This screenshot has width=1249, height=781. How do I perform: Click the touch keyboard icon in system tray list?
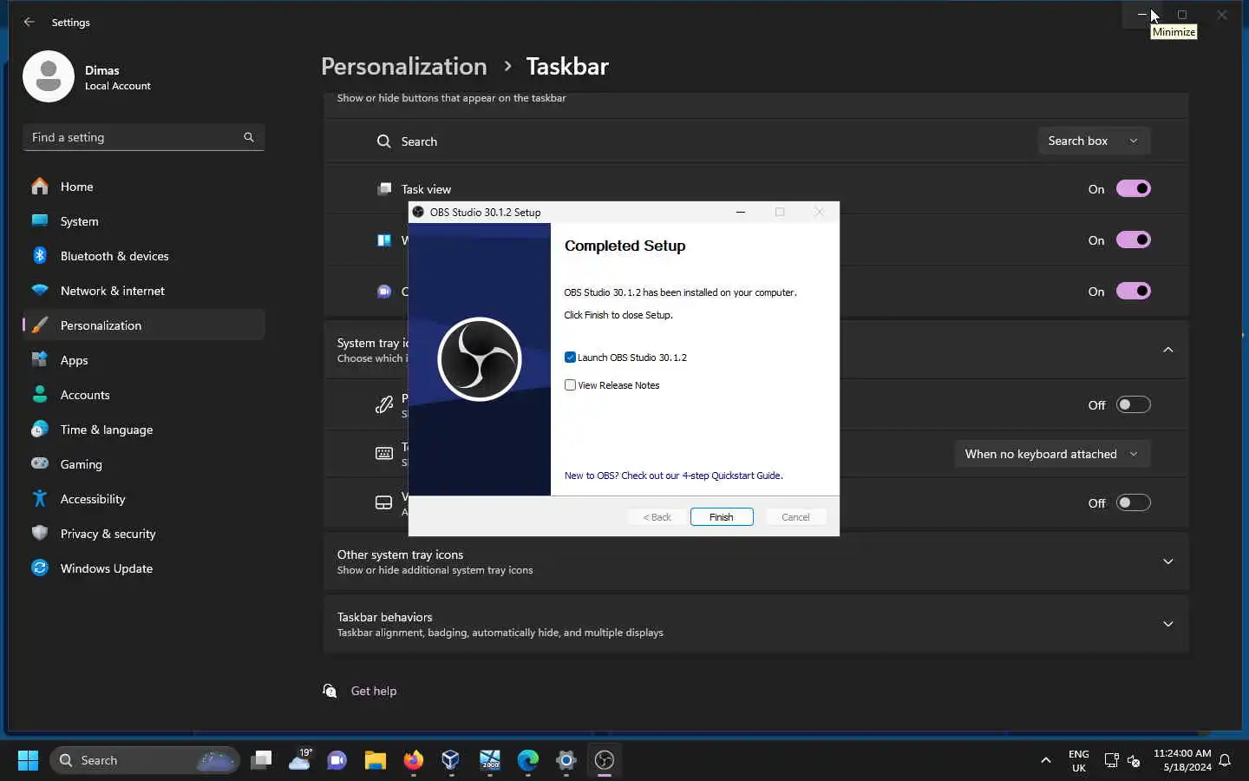point(383,453)
